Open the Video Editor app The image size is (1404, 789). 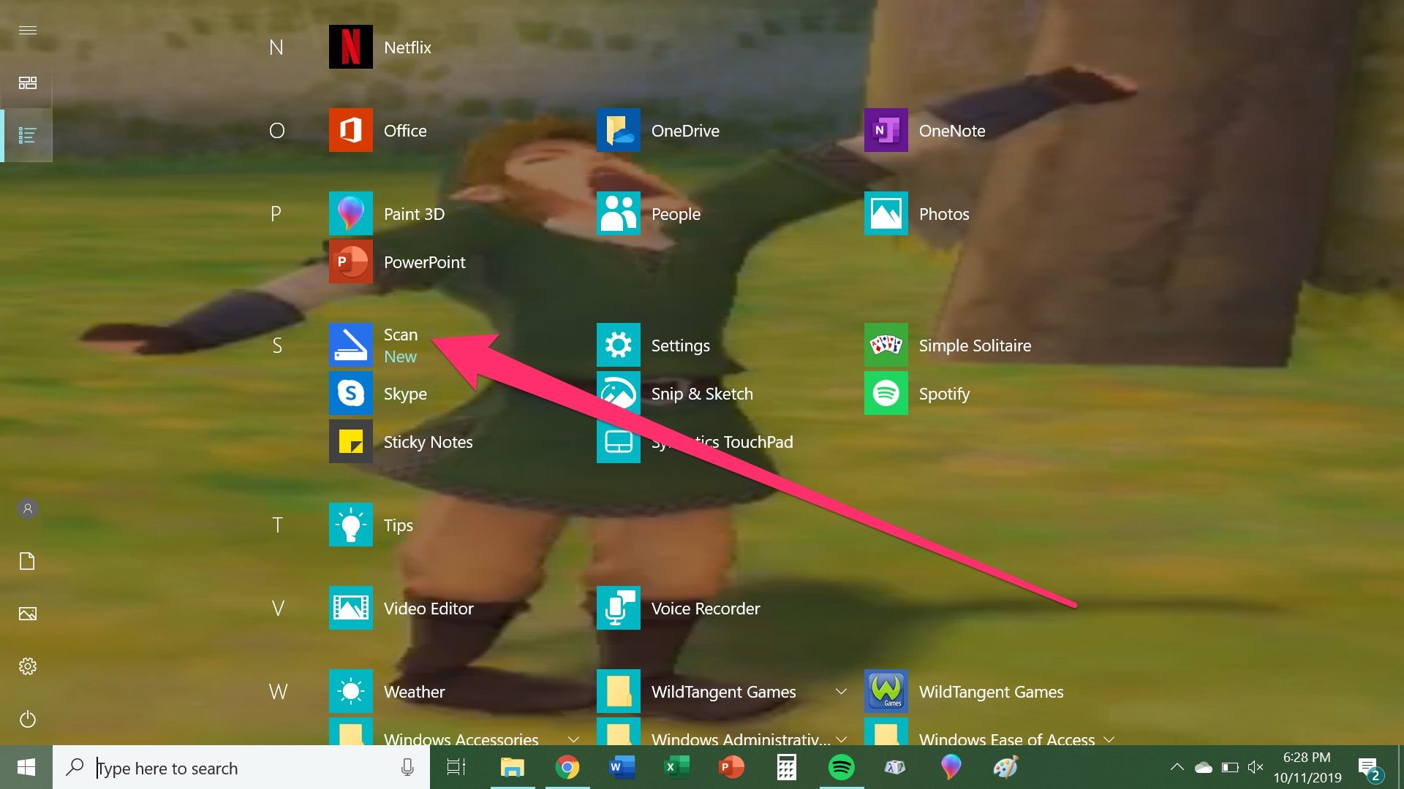pos(429,608)
